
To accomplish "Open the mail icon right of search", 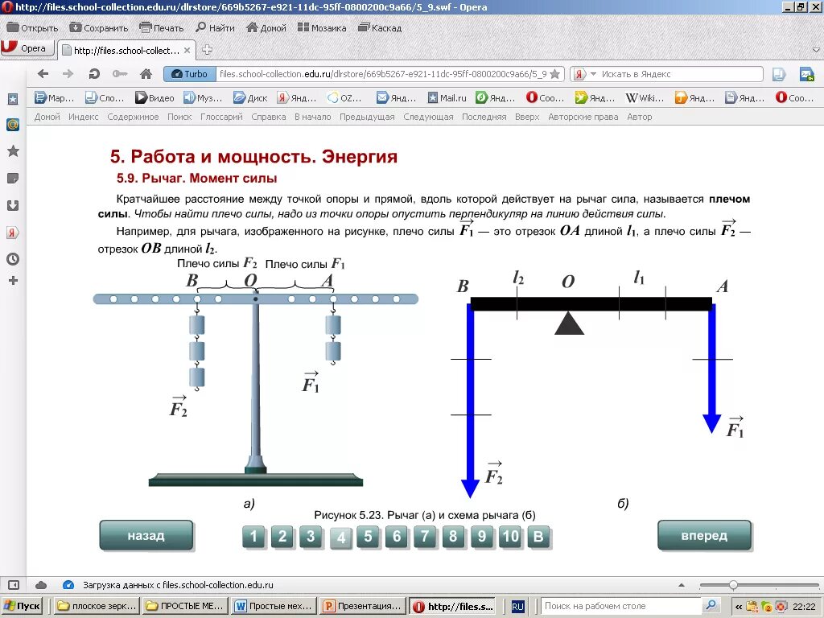I will [806, 74].
